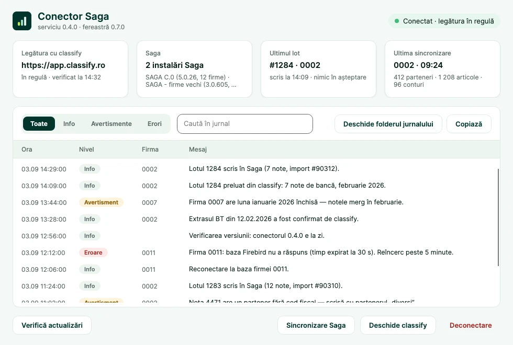The height and width of the screenshot is (345, 513).
Task: Click firma code 0011 in the error row
Action: [149, 252]
